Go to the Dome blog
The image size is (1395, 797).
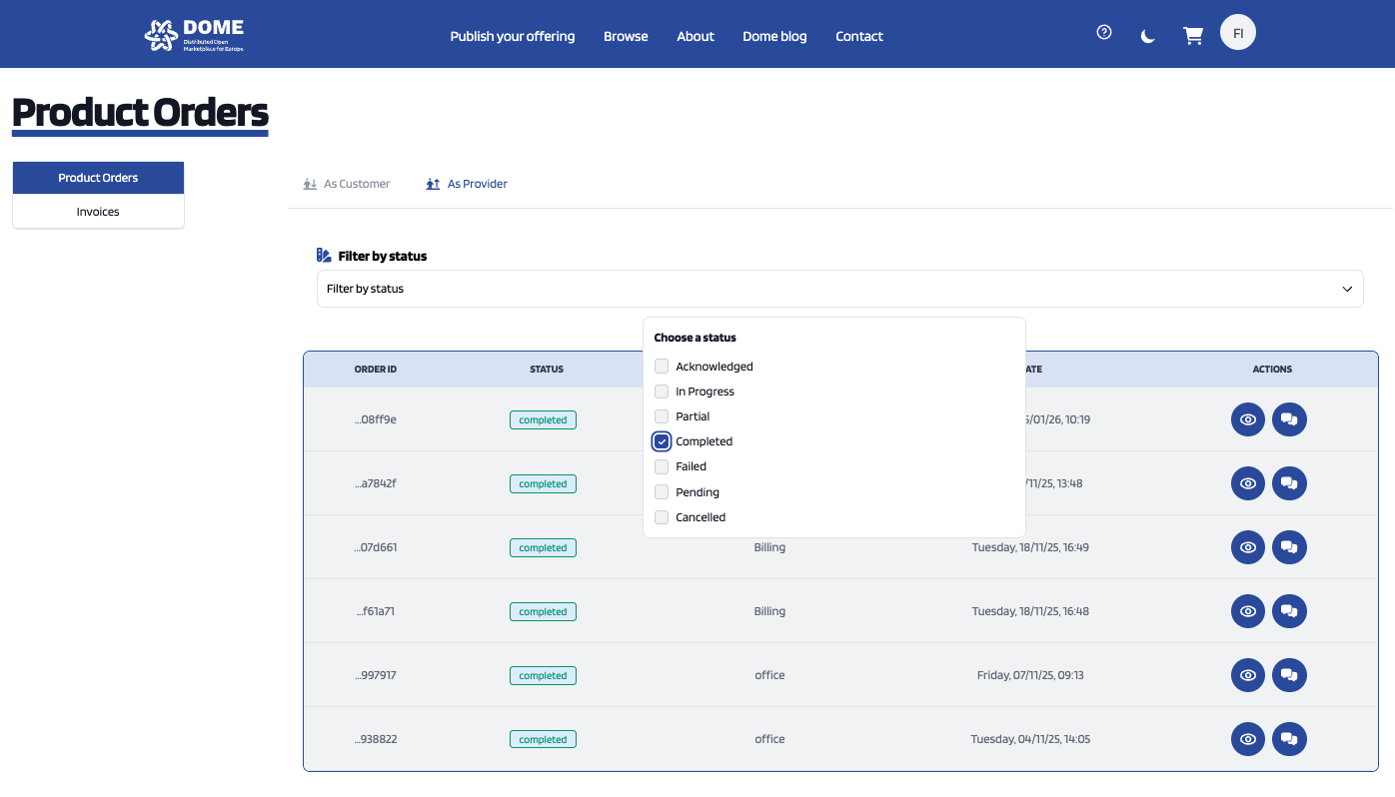pyautogui.click(x=774, y=36)
